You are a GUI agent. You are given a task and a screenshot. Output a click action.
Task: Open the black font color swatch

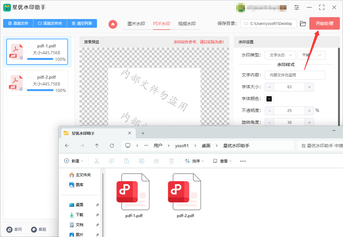click(269, 99)
